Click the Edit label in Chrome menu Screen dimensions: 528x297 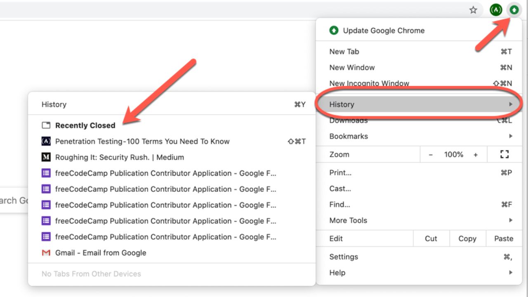336,239
